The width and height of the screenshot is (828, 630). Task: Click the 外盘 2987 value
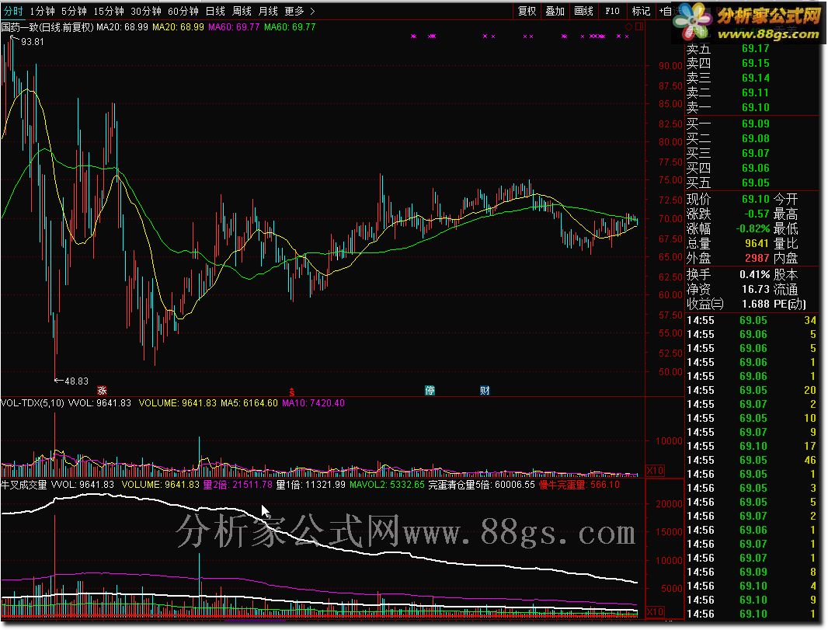coord(757,258)
